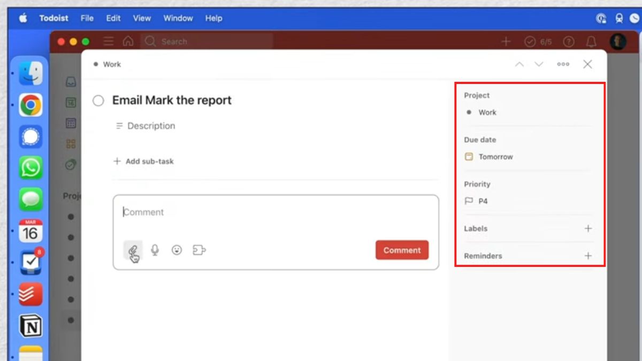Click the red Comment button
Screen dimensions: 642x361
click(x=402, y=250)
